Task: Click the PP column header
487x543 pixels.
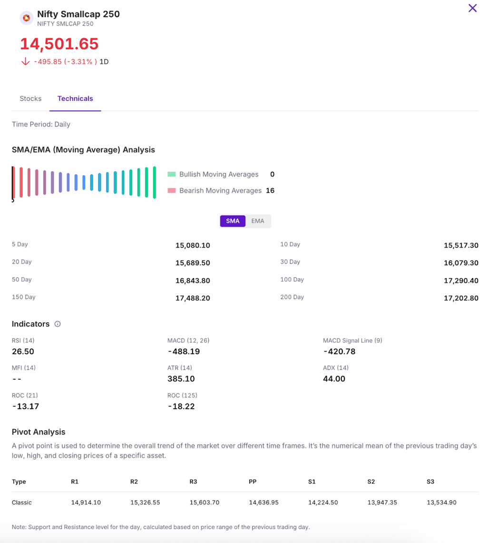Action: tap(253, 482)
